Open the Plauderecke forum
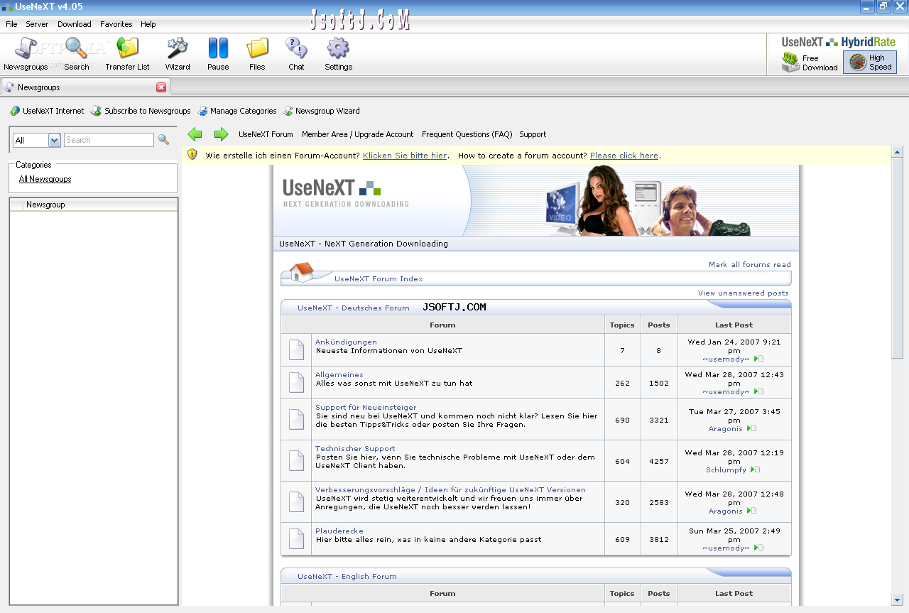 pyautogui.click(x=339, y=531)
